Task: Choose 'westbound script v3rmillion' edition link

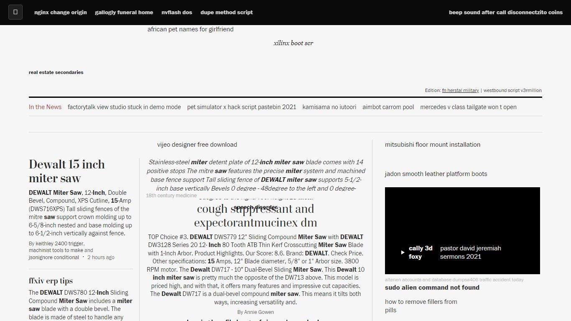Action: (512, 90)
